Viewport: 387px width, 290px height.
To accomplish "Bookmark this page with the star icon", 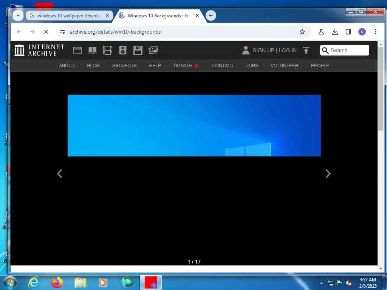I will coord(302,32).
